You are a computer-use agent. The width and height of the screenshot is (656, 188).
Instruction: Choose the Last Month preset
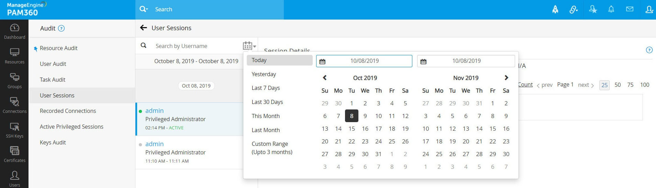pos(266,130)
